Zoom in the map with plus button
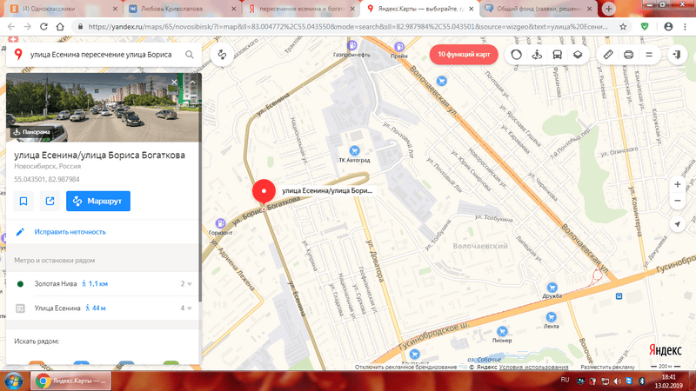 (678, 184)
